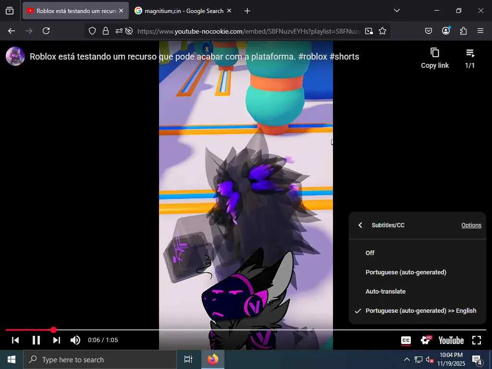Open the Roblox video title link
Screen dimensions: 492x369
point(194,57)
